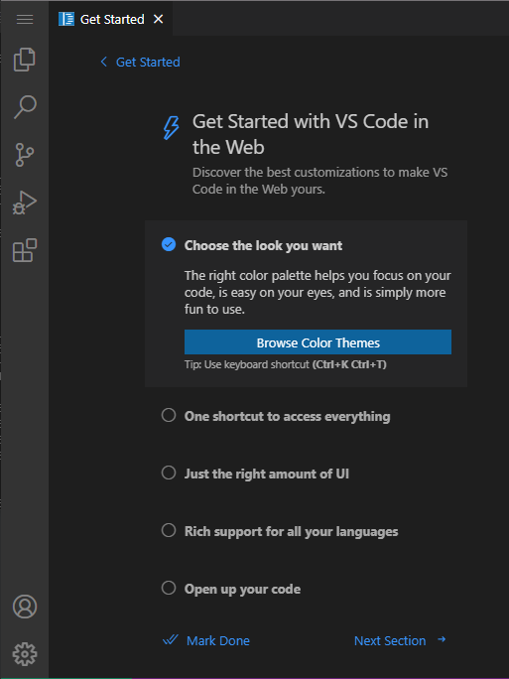The width and height of the screenshot is (509, 679).
Task: Open the hamburger application menu
Action: tap(25, 20)
